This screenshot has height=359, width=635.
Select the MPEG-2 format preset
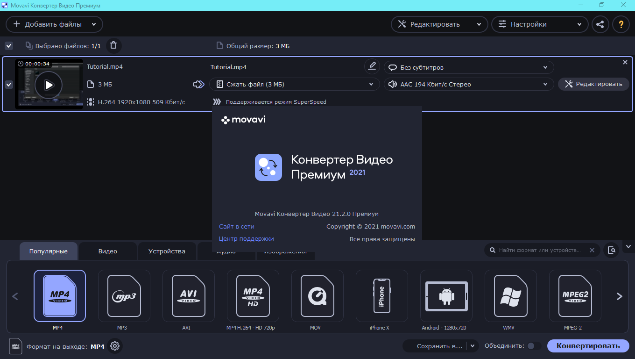pyautogui.click(x=575, y=296)
